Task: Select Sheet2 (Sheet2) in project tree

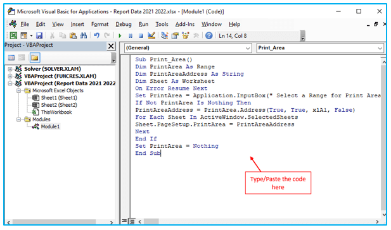Action: click(x=59, y=105)
